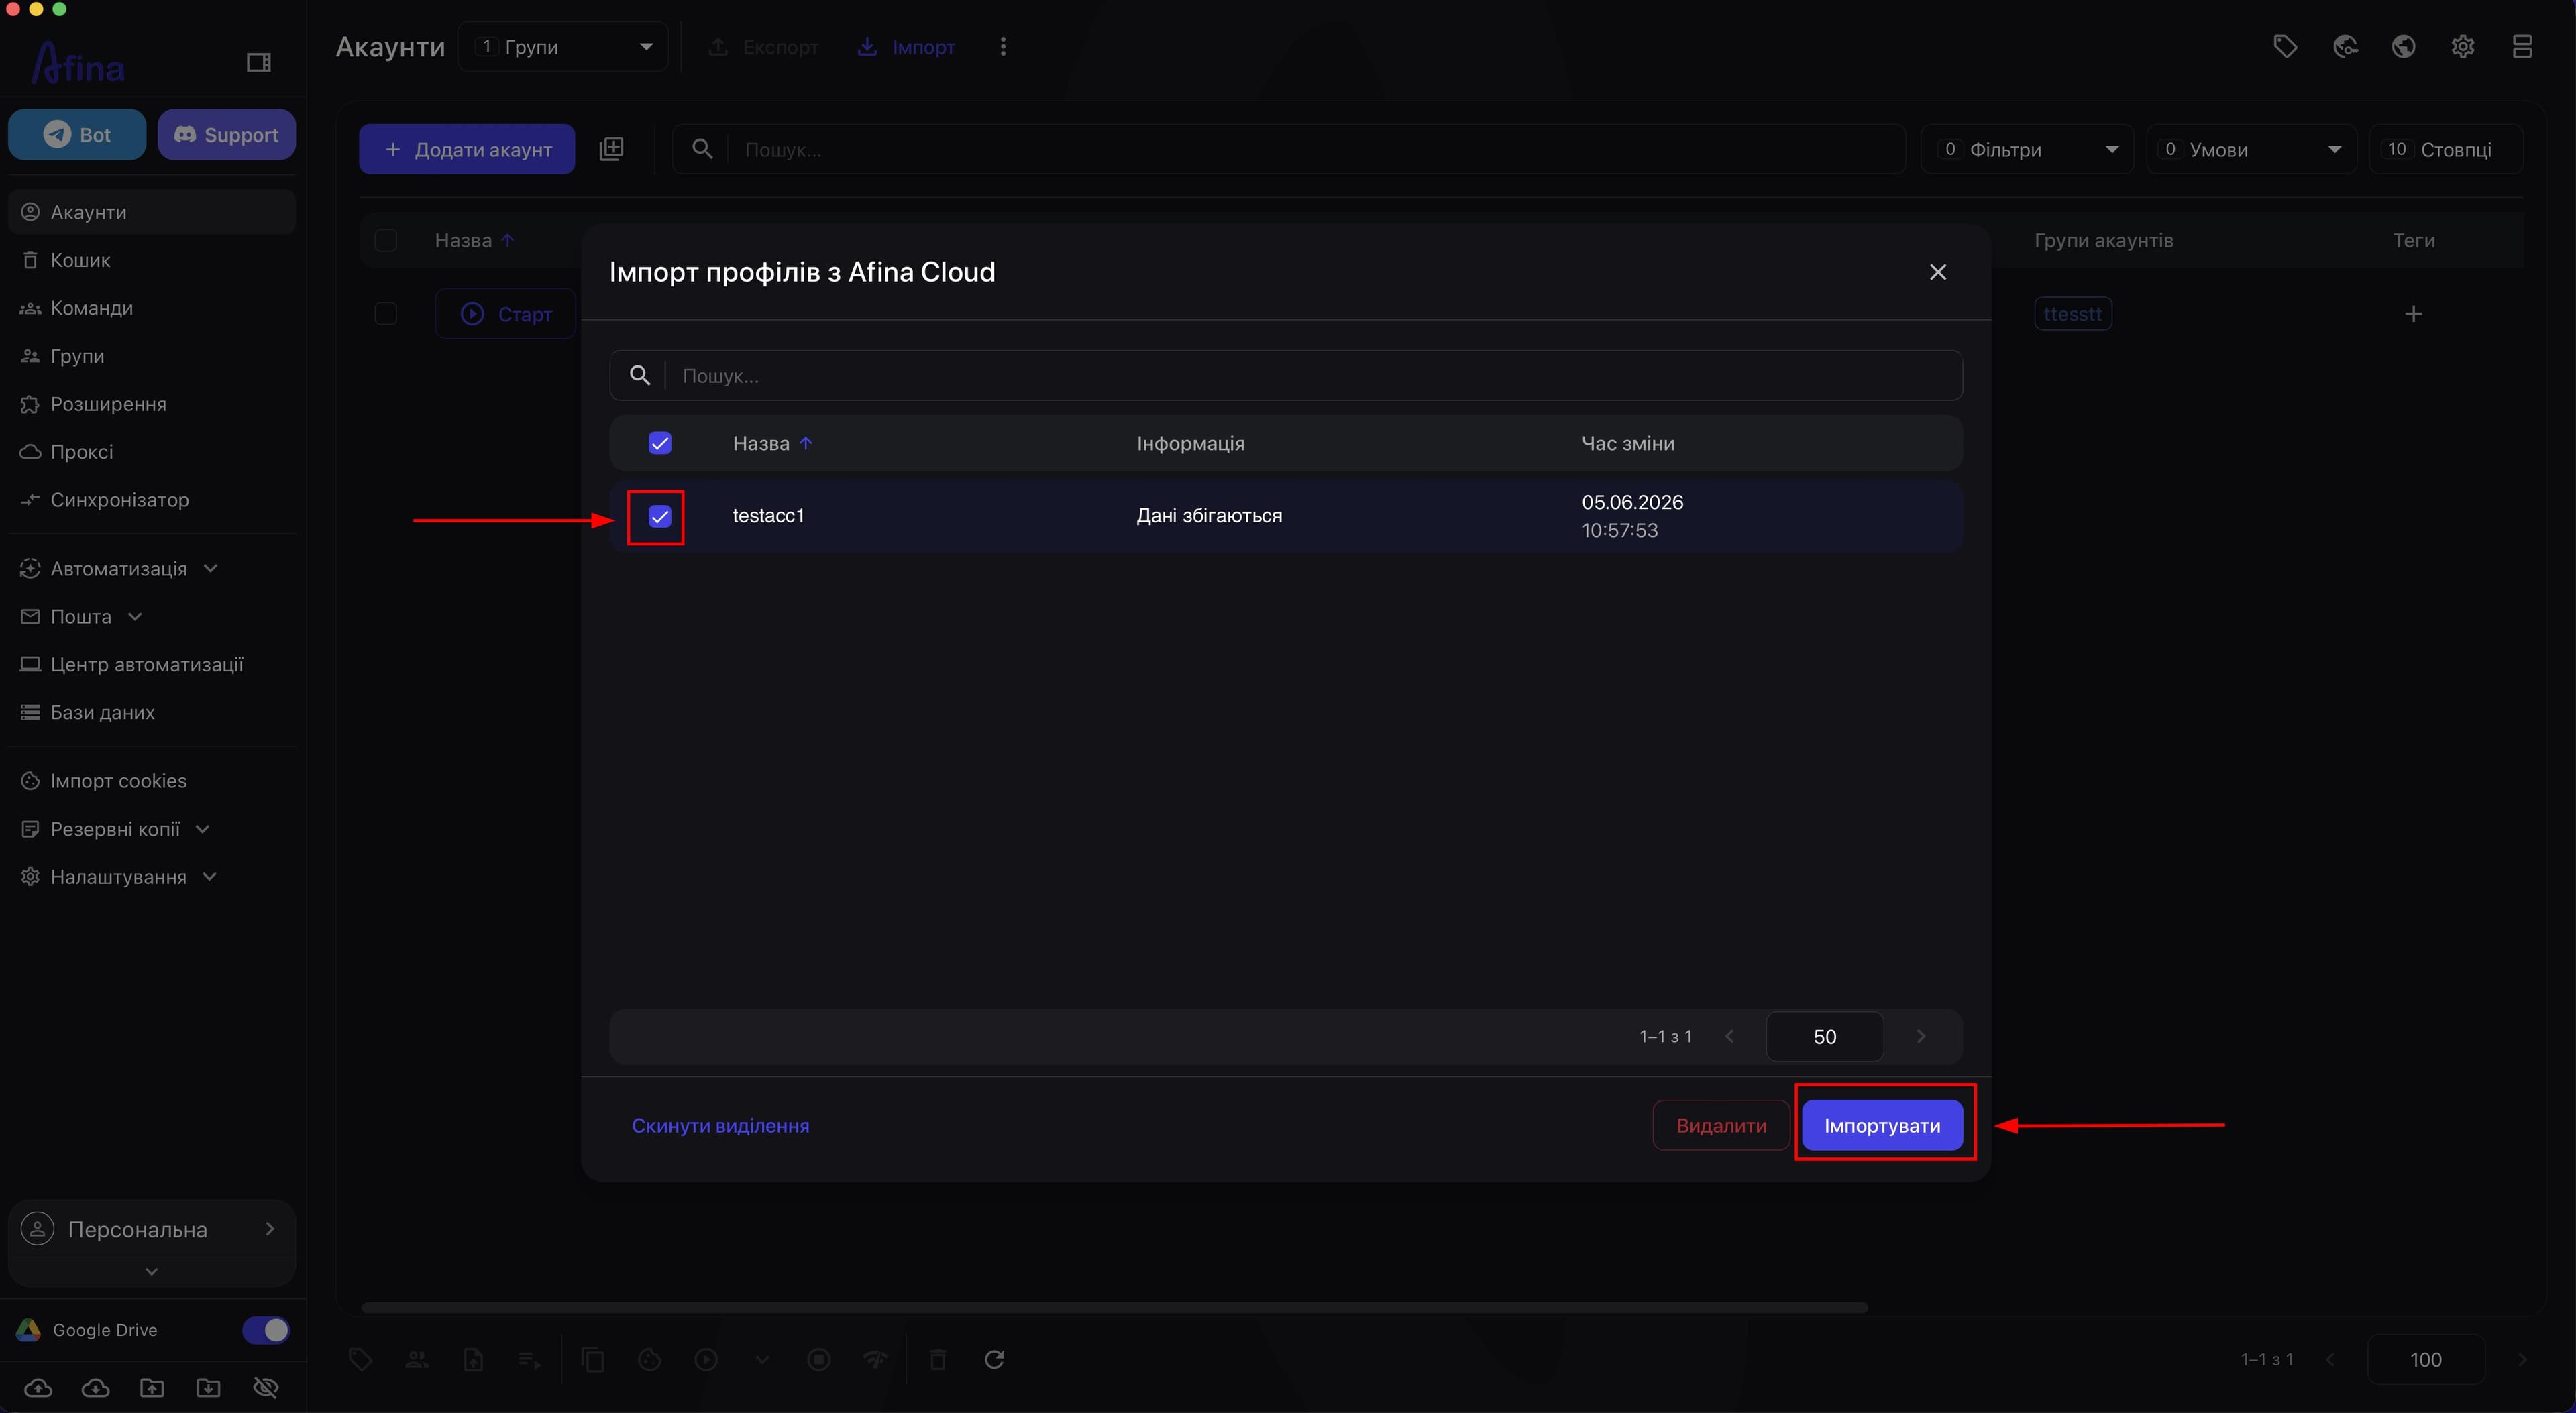Open Команди in the sidebar

click(x=151, y=308)
